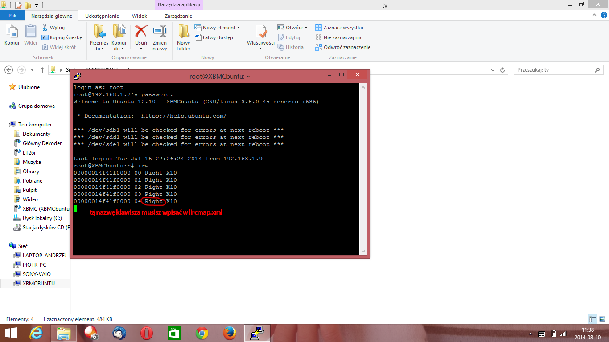This screenshot has height=342, width=609.
Task: Open Google Chrome from taskbar
Action: point(202,333)
